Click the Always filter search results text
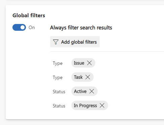Viewport: 164px width, 125px height. pos(81,28)
